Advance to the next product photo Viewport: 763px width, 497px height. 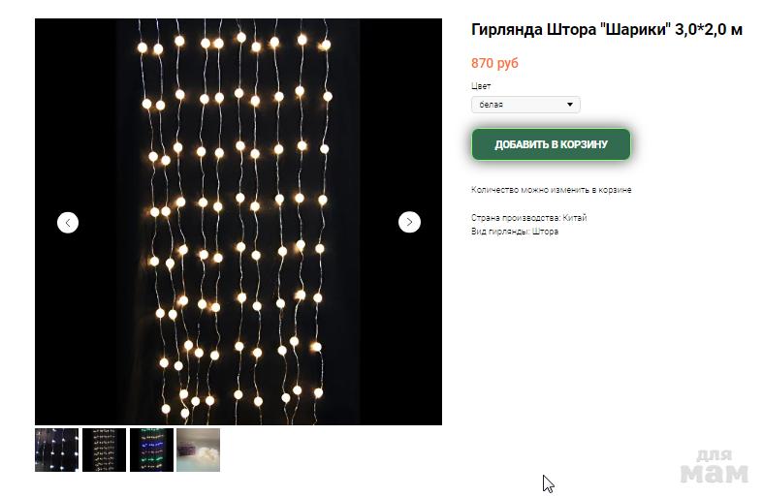tap(409, 222)
